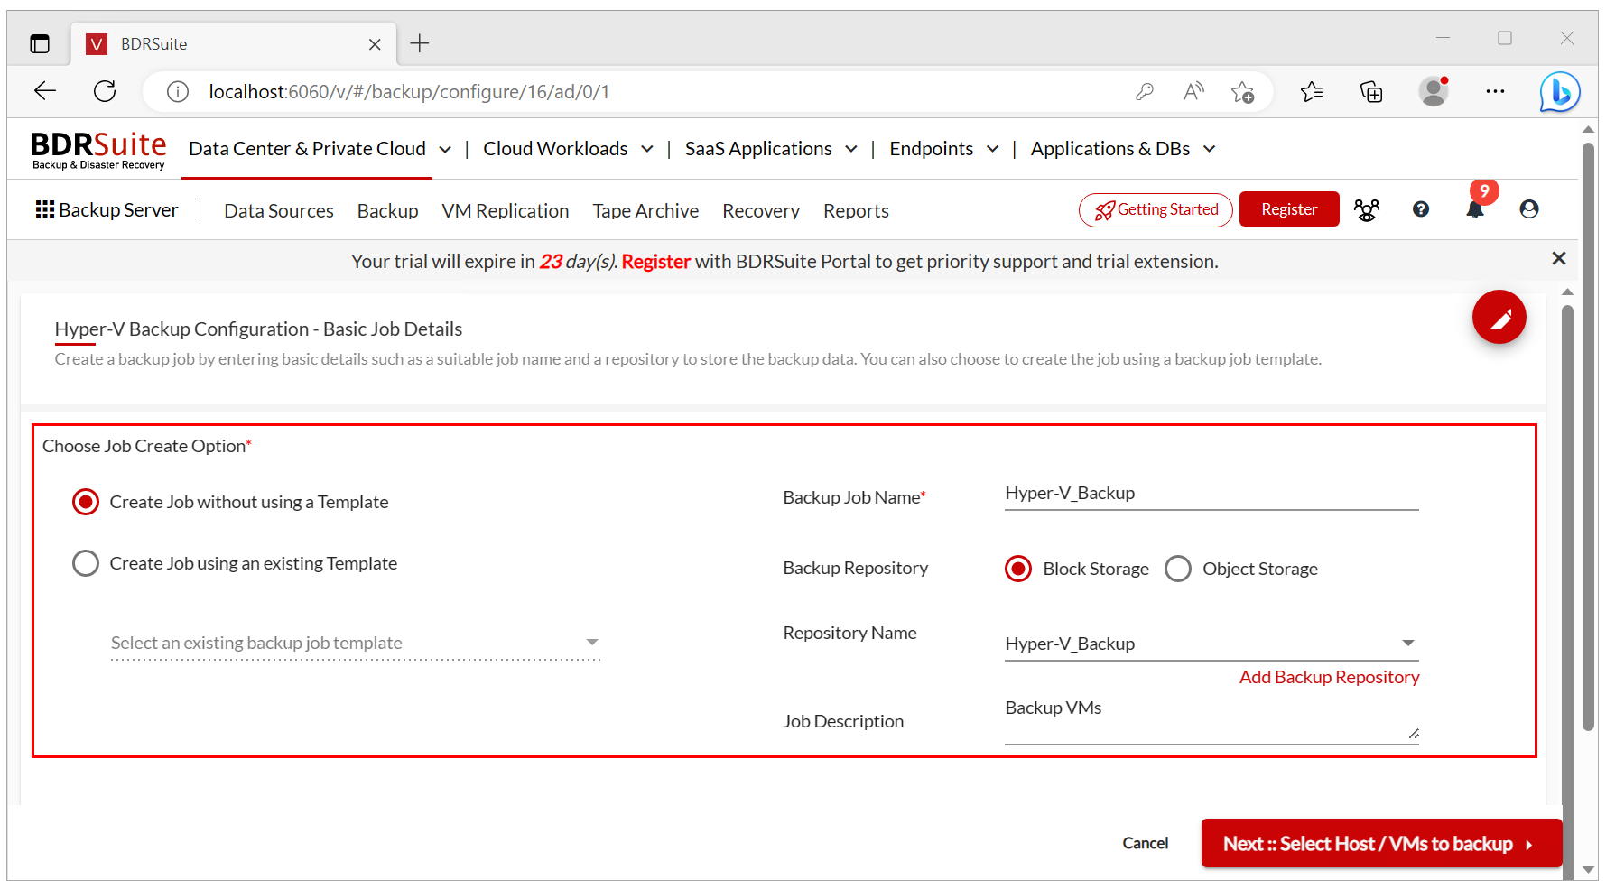Open the Recovery menu
The image size is (1606, 889).
point(761,210)
